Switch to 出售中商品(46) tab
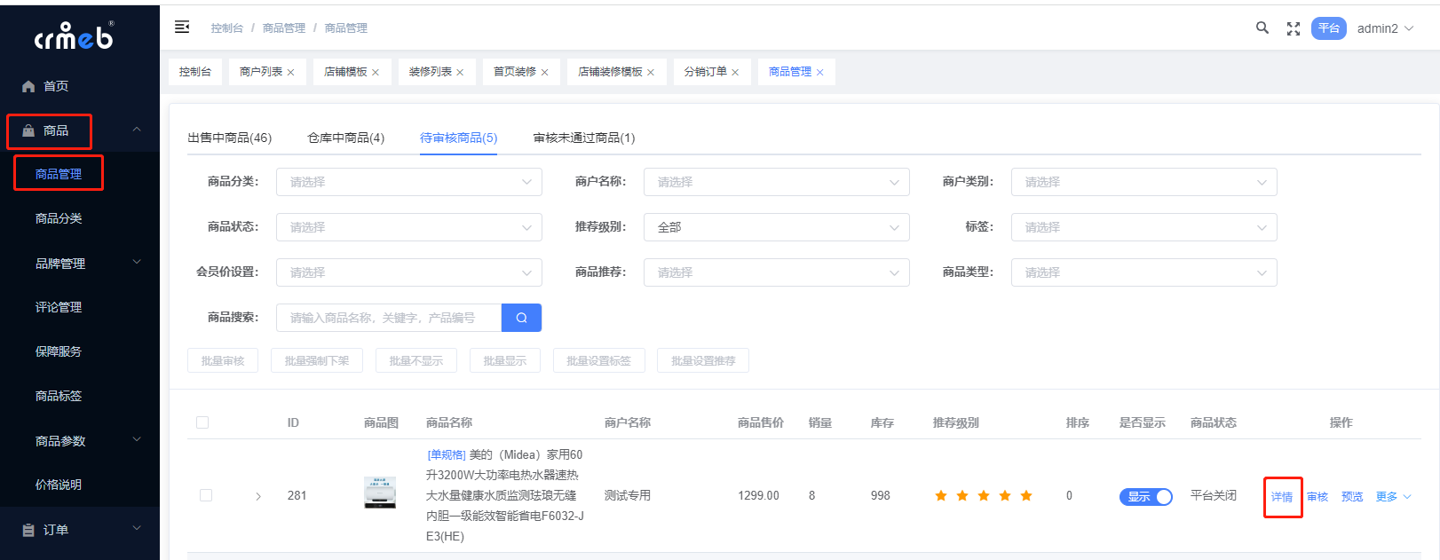 (x=229, y=138)
